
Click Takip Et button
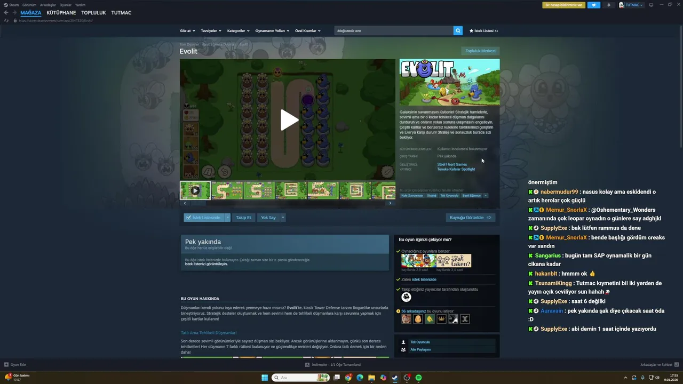point(243,218)
